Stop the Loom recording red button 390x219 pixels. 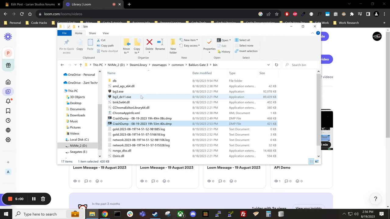(10, 199)
